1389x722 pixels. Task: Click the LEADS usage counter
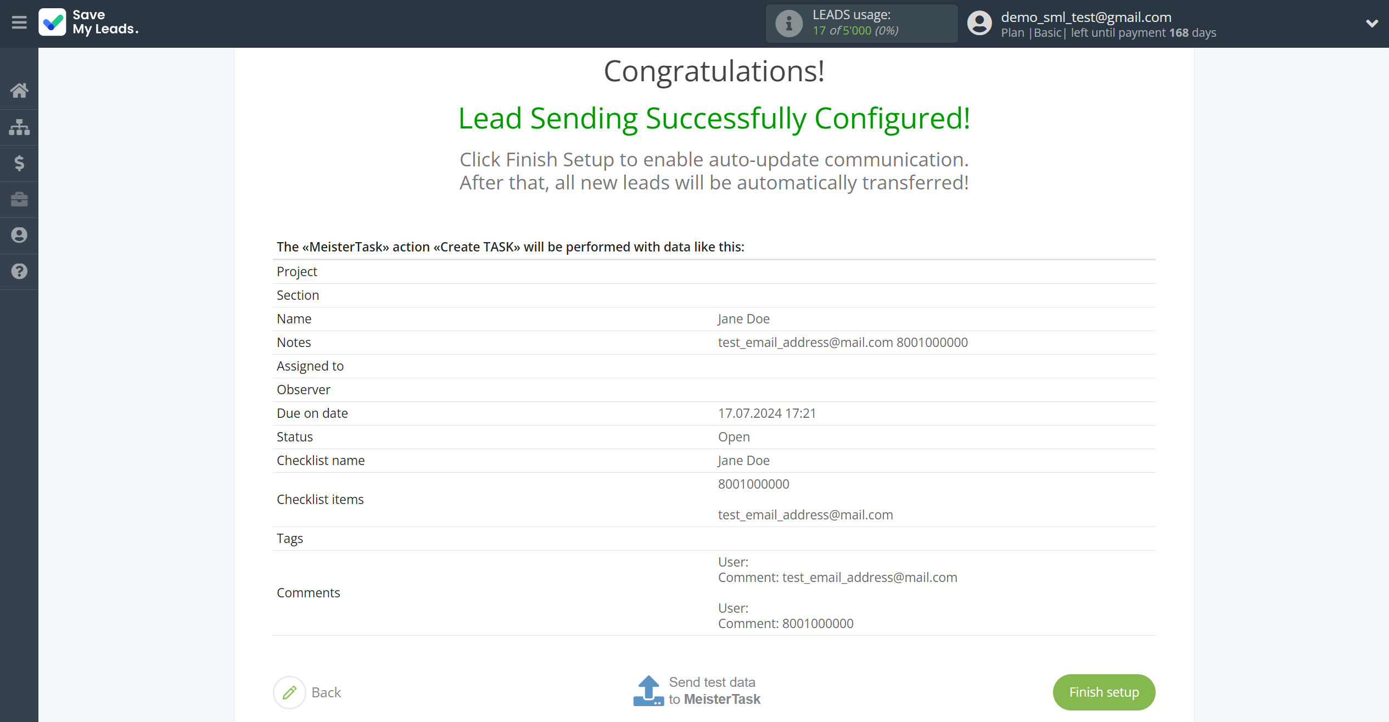855,31
